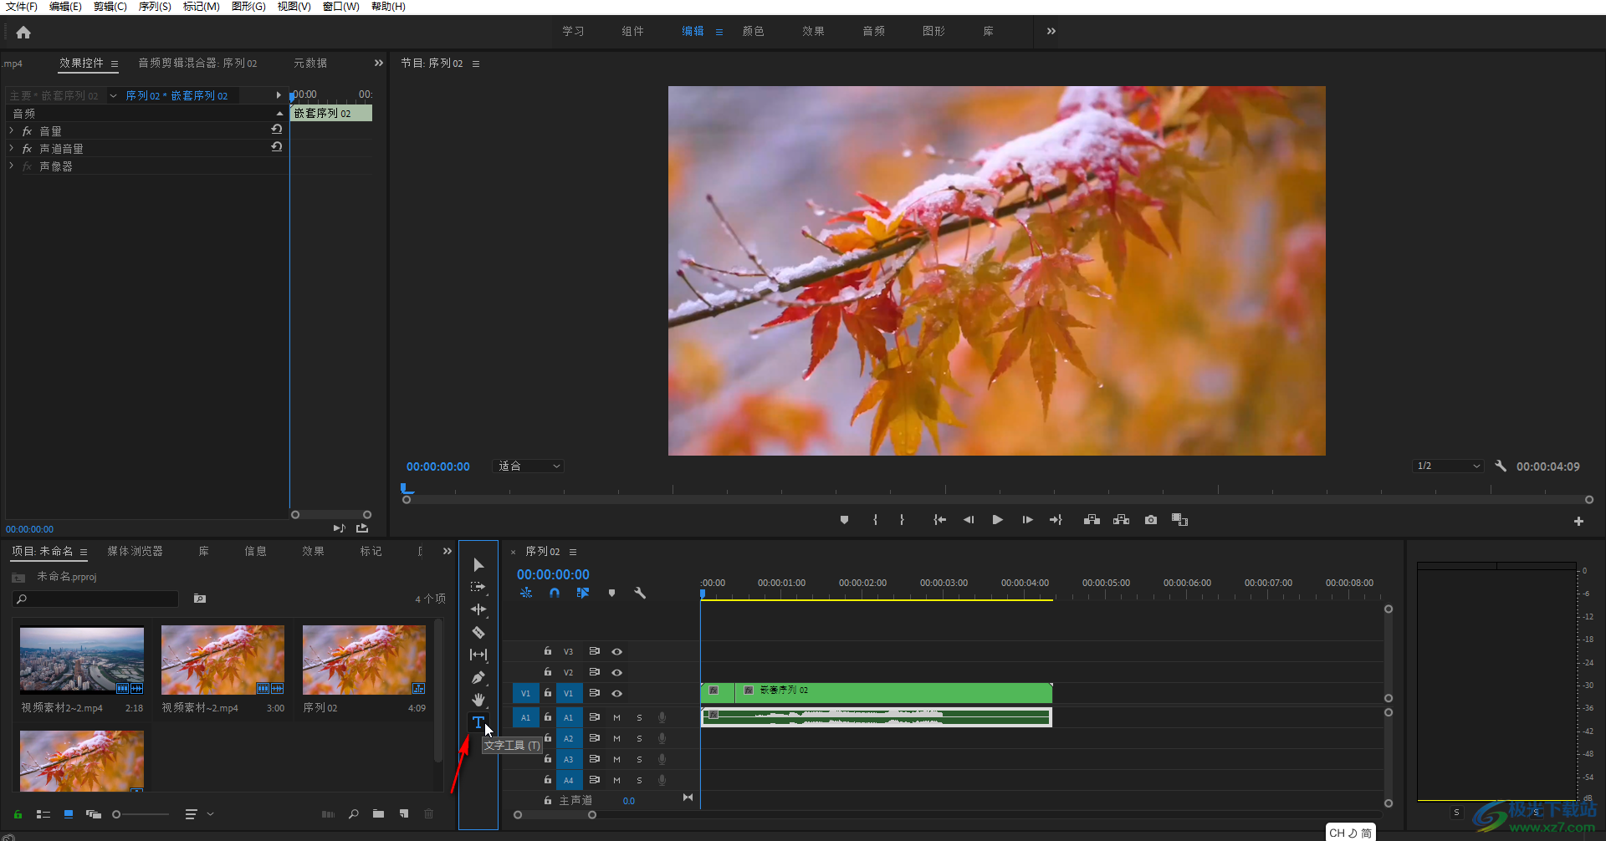Viewport: 1606px width, 841px height.
Task: Toggle V3 track output eye
Action: click(616, 651)
